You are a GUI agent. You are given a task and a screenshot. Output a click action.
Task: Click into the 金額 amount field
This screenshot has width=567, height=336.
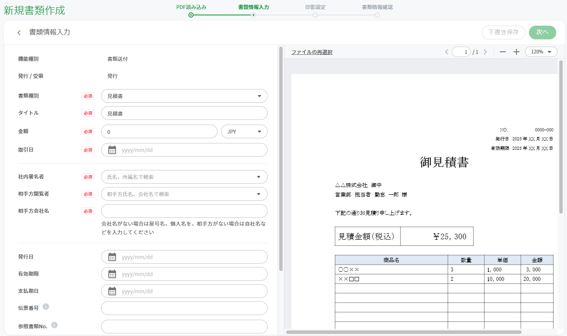tap(159, 131)
